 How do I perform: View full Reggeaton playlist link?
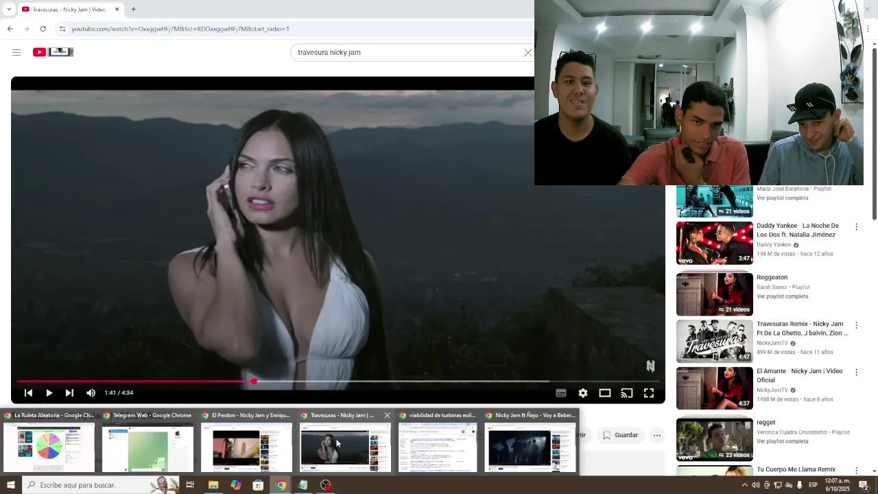coord(782,296)
